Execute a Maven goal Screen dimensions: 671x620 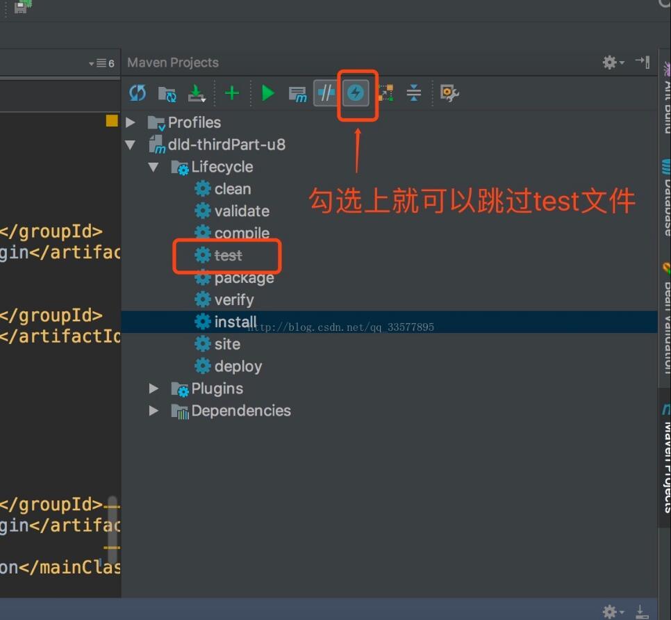(x=297, y=92)
